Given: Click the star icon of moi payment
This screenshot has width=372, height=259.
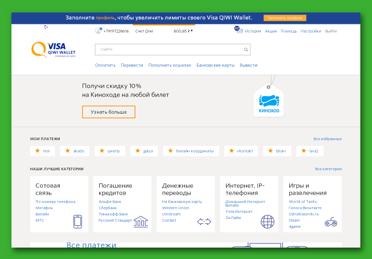Looking at the screenshot, I should pyautogui.click(x=37, y=151).
